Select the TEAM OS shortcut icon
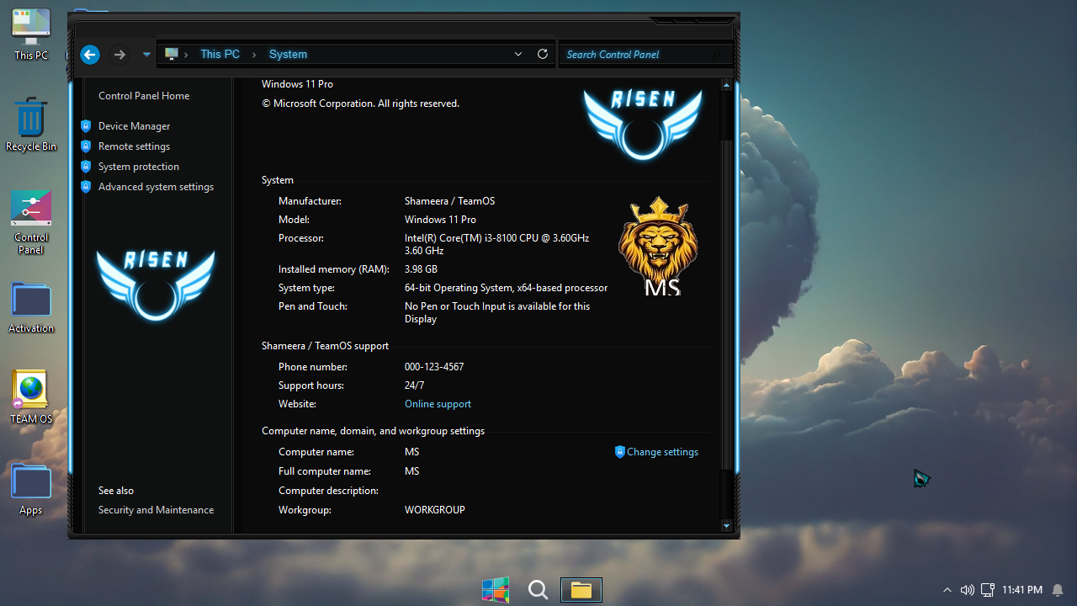This screenshot has height=606, width=1077. pyautogui.click(x=31, y=397)
